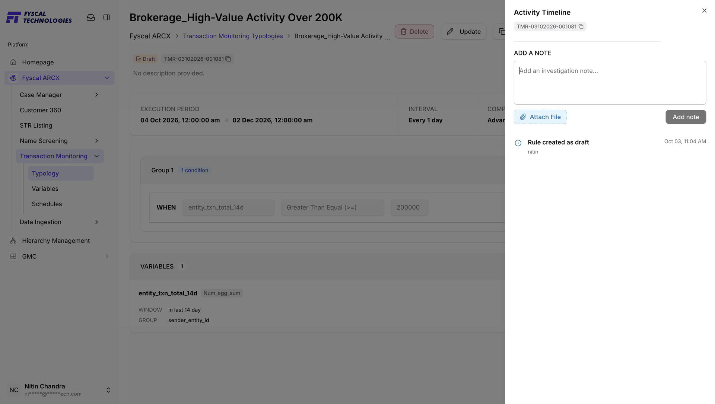Image resolution: width=715 pixels, height=404 pixels.
Task: Open the user account switcher
Action: [x=108, y=390]
